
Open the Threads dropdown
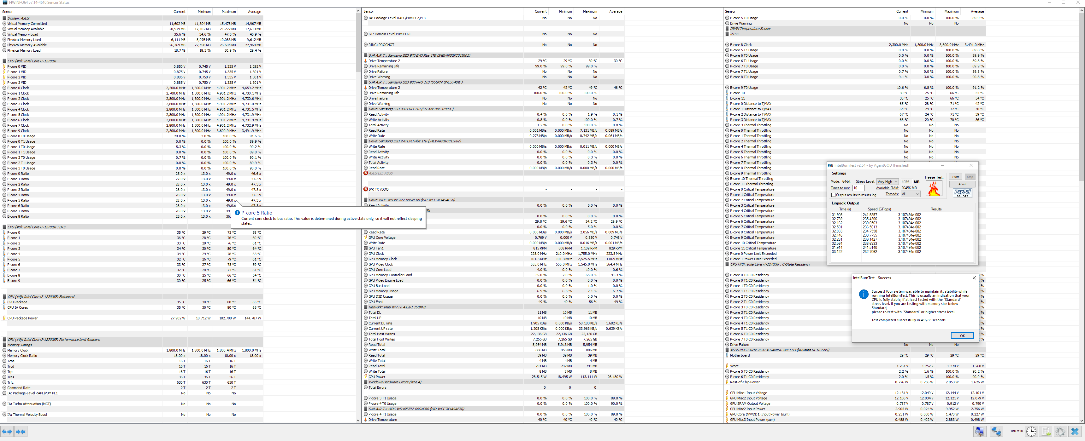click(910, 194)
